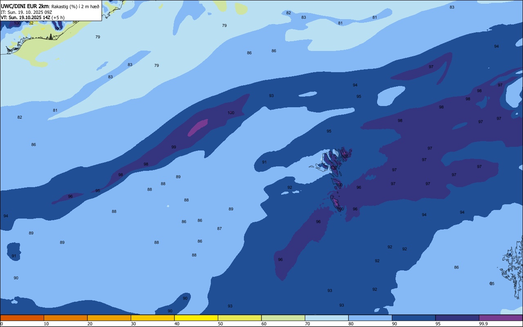
Task: Pick the bright yellow 40–50 legend swatch
Action: tap(196, 318)
